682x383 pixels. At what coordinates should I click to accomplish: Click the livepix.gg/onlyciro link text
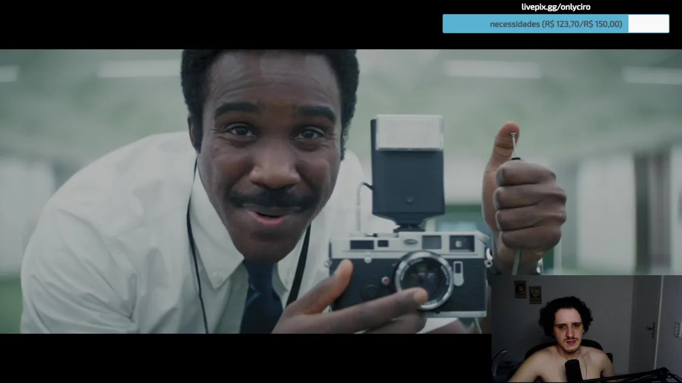tap(556, 7)
